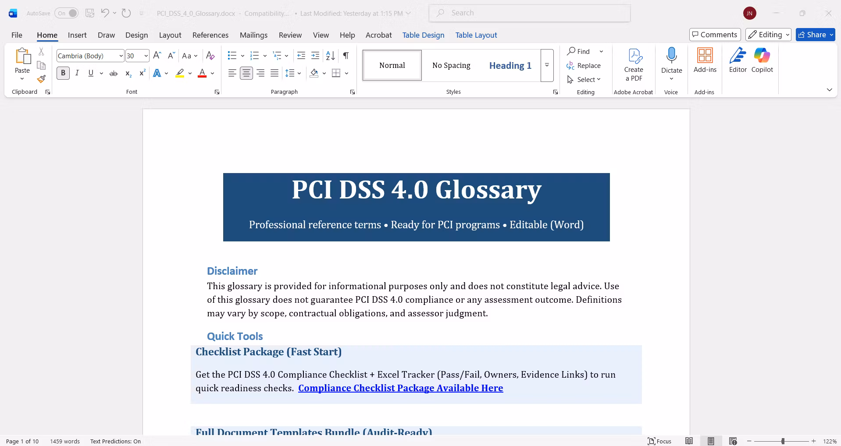Image resolution: width=841 pixels, height=446 pixels.
Task: Click the Format Painter brush icon
Action: coord(41,79)
